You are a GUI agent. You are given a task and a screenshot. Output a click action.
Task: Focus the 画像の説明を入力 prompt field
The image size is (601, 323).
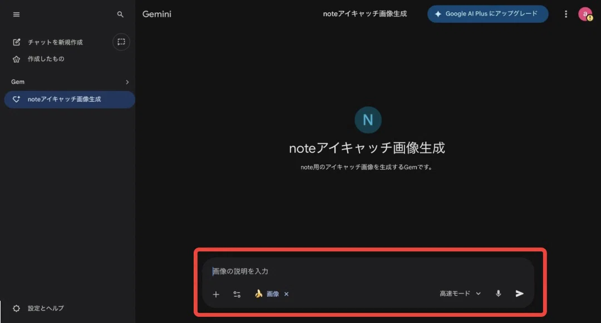[368, 271]
